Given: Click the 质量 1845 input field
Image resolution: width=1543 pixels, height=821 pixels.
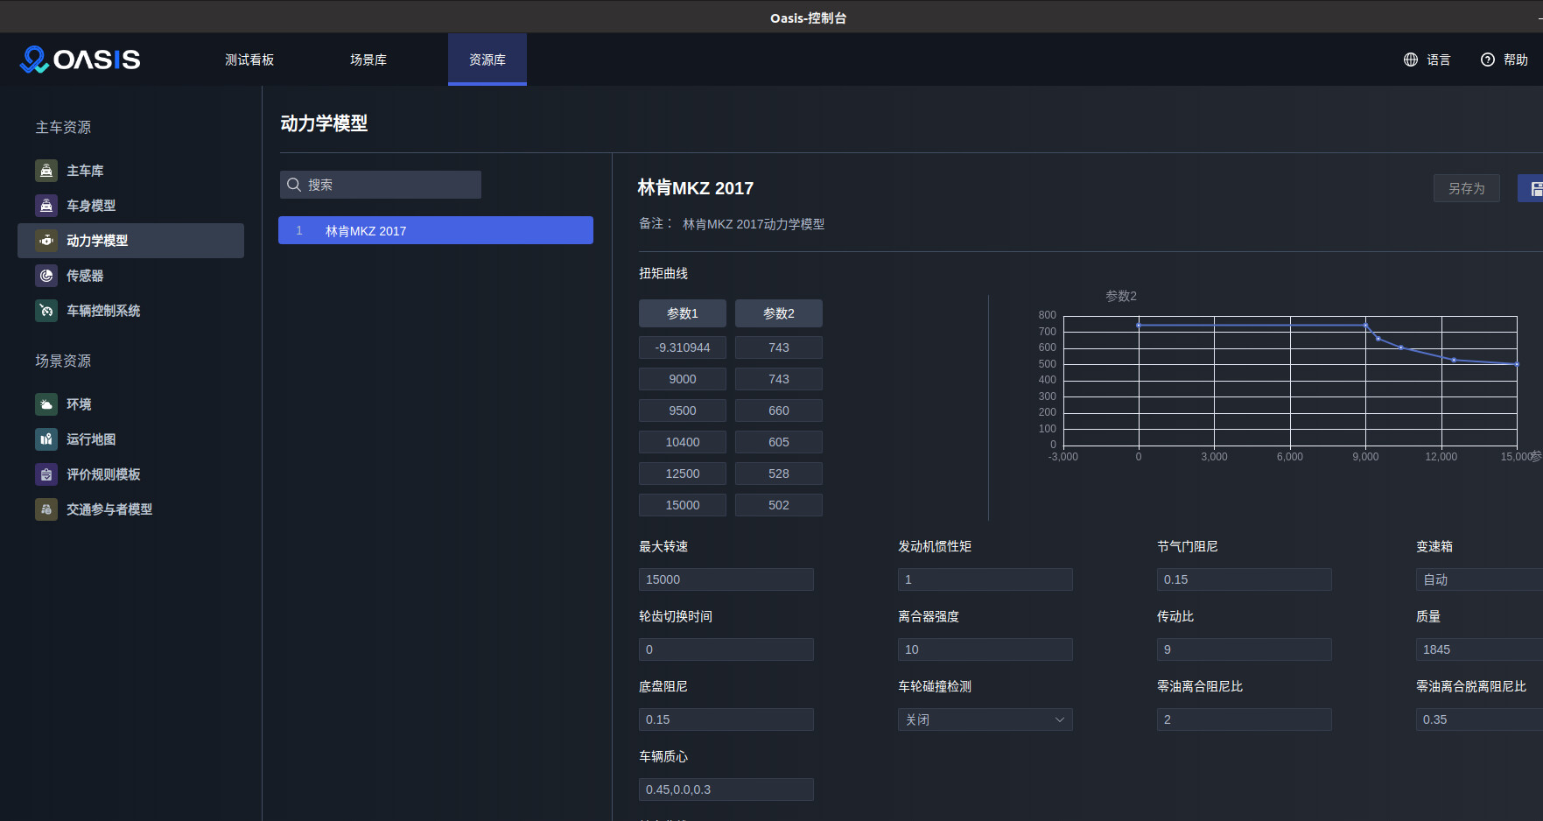Looking at the screenshot, I should [x=1479, y=649].
